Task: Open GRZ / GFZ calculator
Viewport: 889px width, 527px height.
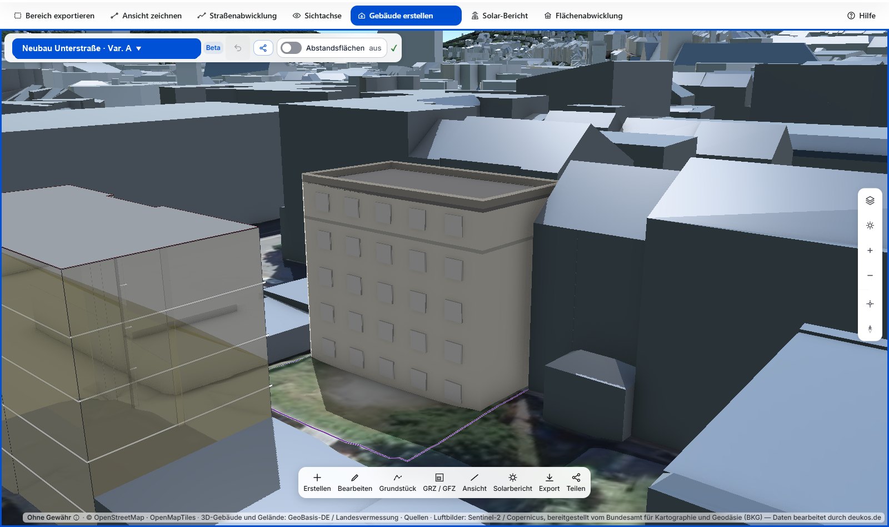Action: coord(439,483)
